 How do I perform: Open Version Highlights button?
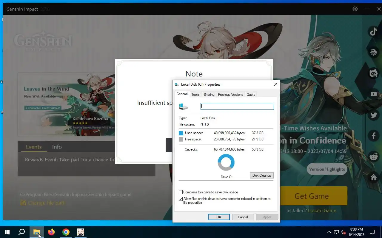click(x=327, y=169)
